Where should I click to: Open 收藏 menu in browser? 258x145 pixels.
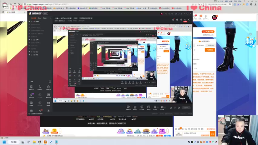coord(231,1)
